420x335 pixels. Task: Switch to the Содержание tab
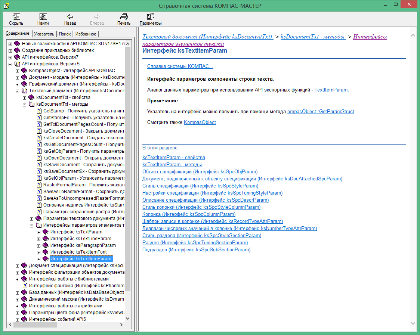coord(18,34)
